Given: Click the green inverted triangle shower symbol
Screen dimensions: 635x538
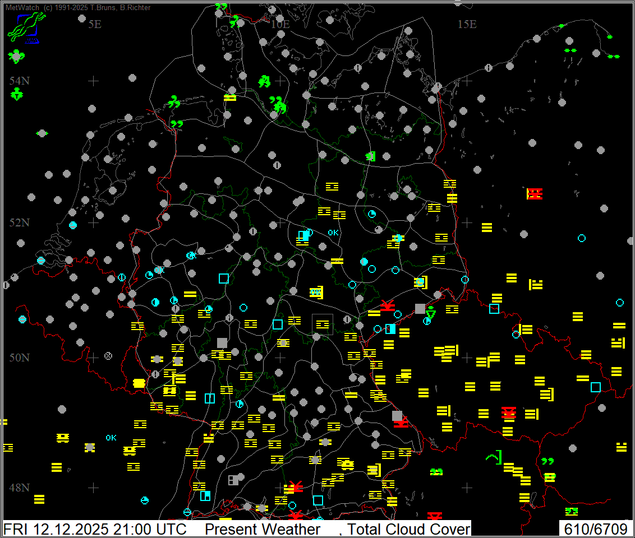Looking at the screenshot, I should pos(430,313).
